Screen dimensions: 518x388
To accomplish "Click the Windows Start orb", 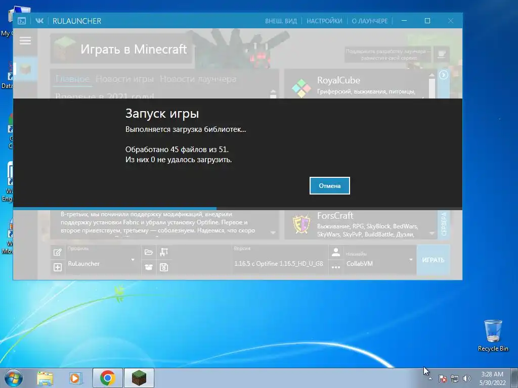I will (x=14, y=378).
